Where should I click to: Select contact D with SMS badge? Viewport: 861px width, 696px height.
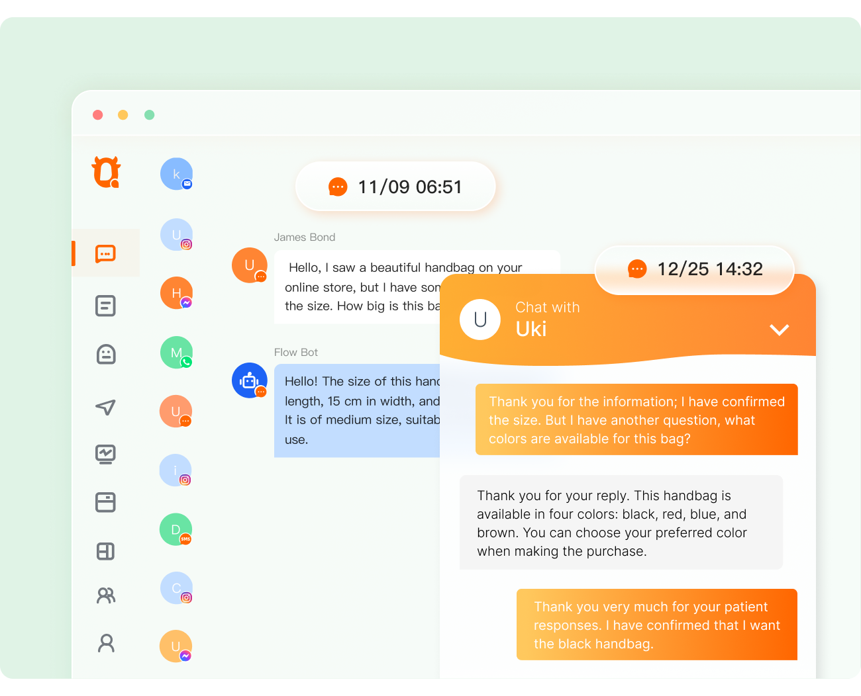click(176, 530)
